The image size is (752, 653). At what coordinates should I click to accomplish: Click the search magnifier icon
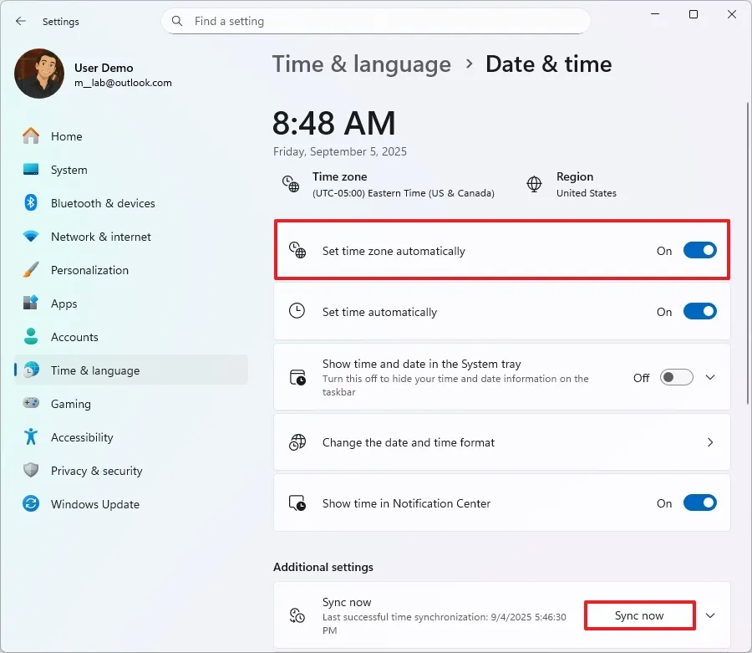[x=177, y=21]
